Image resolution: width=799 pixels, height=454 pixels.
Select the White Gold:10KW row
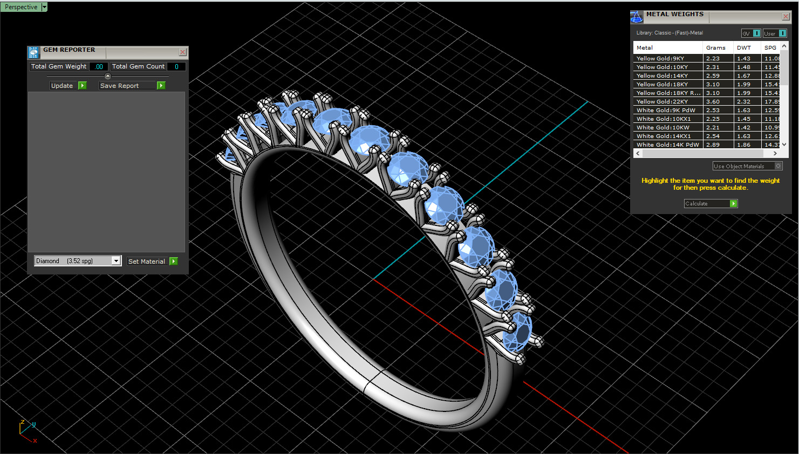click(706, 127)
